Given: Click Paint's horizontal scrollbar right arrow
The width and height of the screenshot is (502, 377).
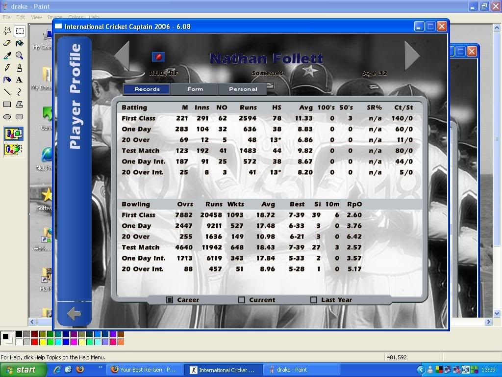Looking at the screenshot, I should pyautogui.click(x=488, y=322).
